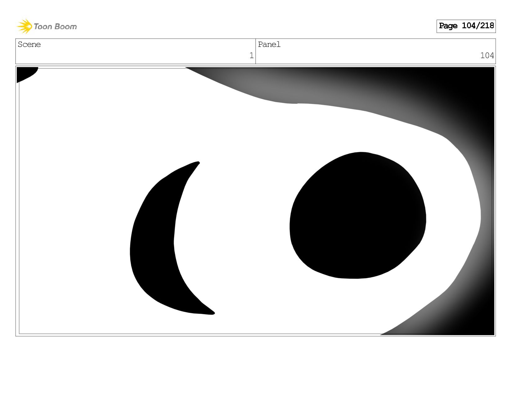Click the Scene label

point(29,44)
